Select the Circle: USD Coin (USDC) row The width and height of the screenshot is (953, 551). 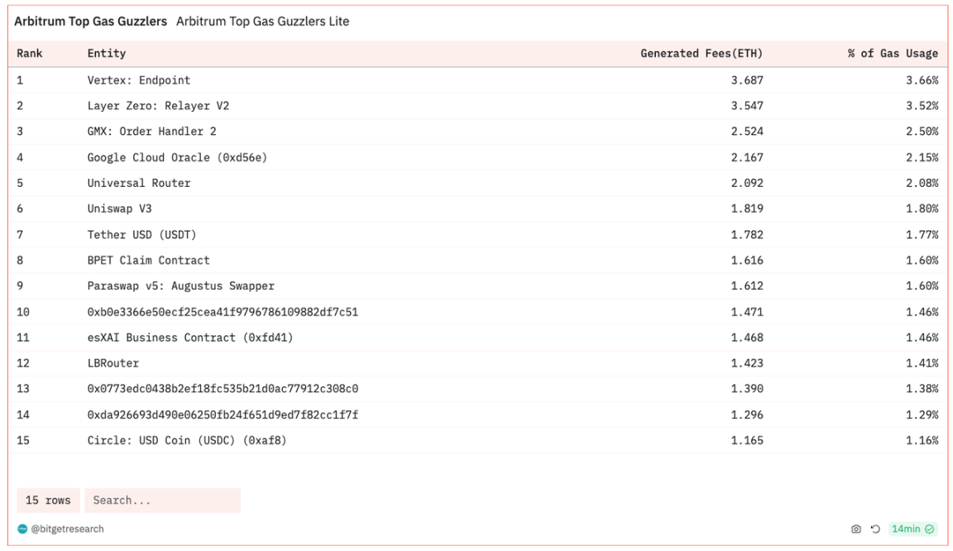click(x=187, y=440)
